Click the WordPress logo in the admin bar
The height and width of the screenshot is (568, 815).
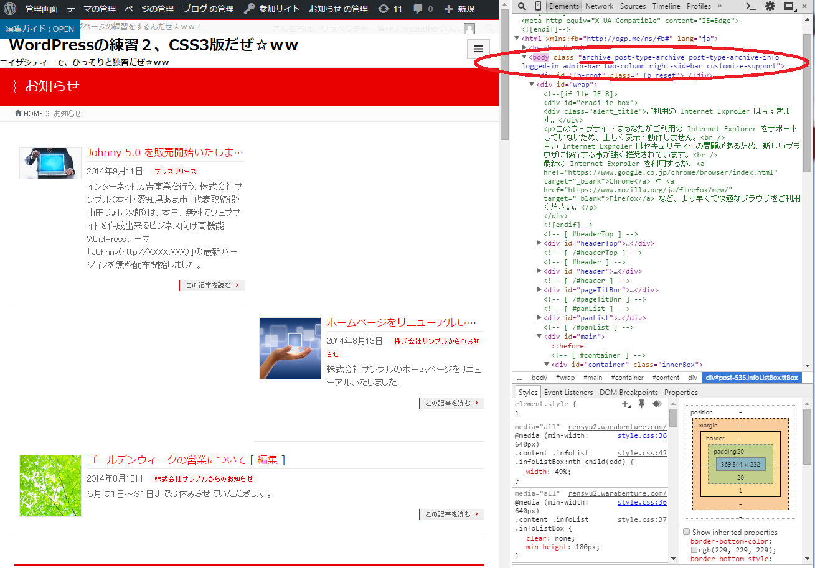pos(9,9)
